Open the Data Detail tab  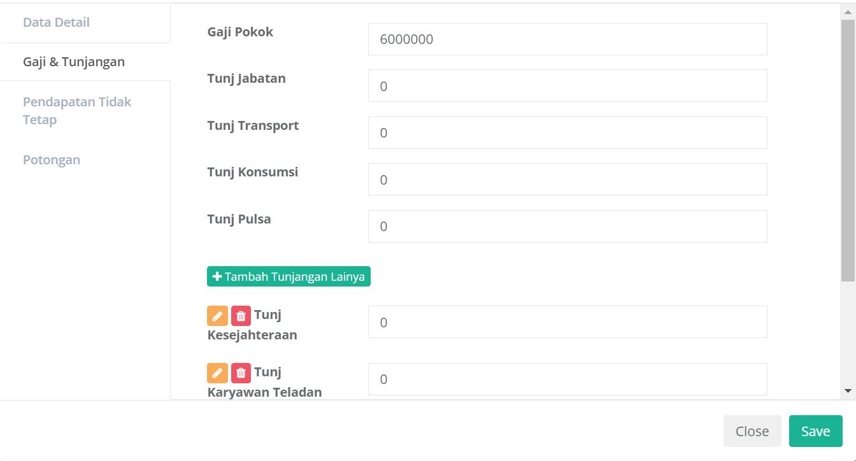[x=56, y=23]
